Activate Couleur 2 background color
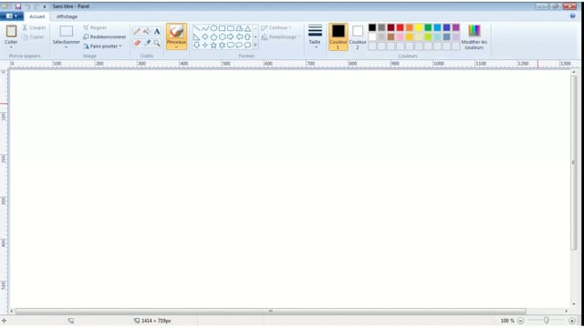 [358, 36]
